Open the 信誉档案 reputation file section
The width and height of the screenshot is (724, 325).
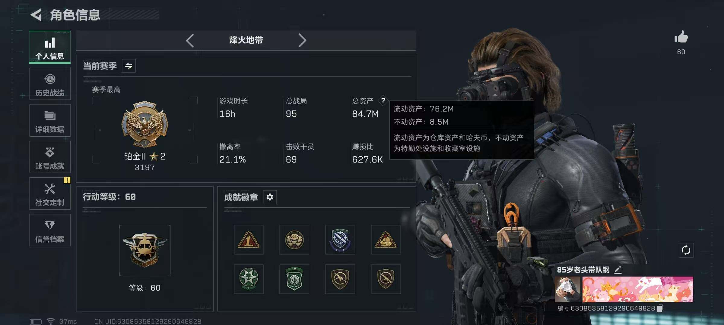(x=50, y=230)
